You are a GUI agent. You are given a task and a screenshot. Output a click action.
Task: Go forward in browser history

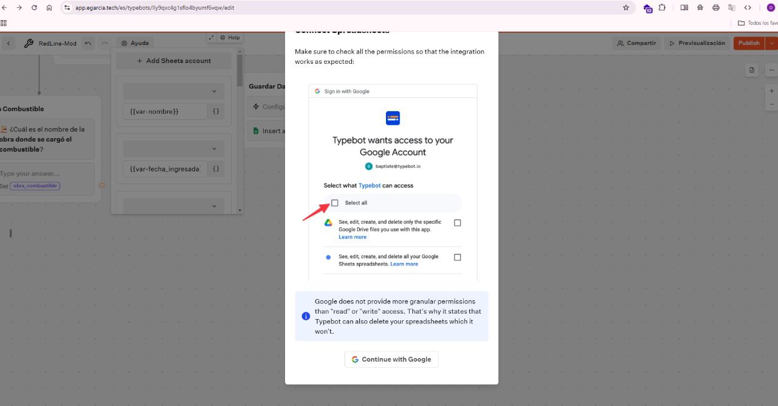click(19, 8)
